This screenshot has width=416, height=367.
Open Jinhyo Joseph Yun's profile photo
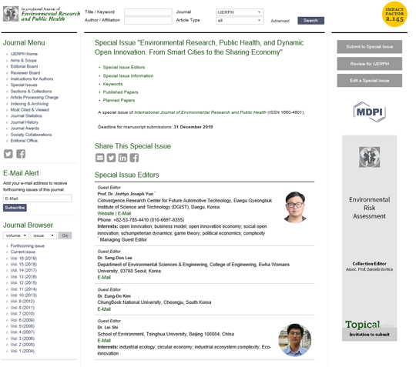tap(295, 207)
